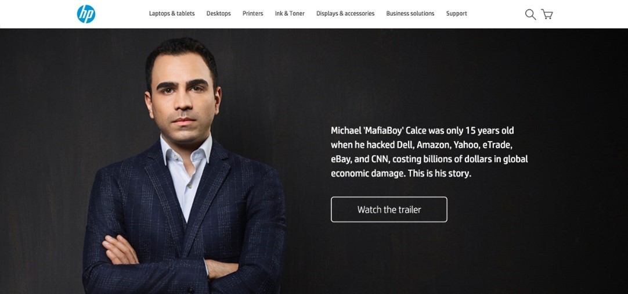The height and width of the screenshot is (294, 628).
Task: Open the Support menu
Action: click(457, 13)
